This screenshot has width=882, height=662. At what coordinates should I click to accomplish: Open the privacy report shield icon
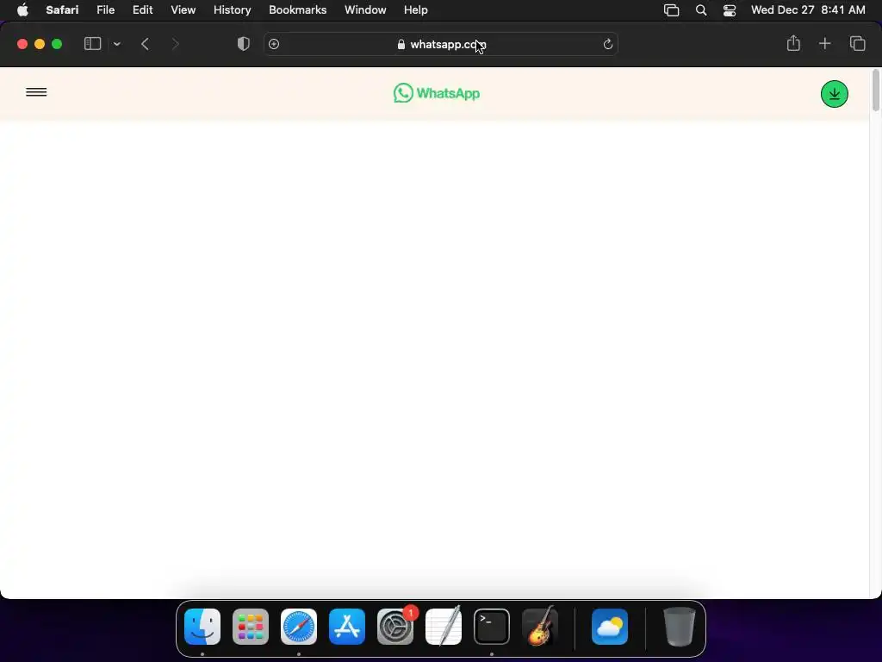click(x=244, y=44)
